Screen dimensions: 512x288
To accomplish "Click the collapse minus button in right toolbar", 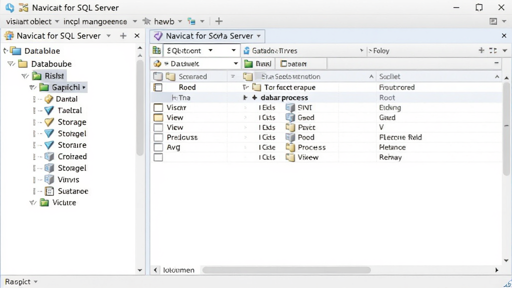I will tap(496, 62).
